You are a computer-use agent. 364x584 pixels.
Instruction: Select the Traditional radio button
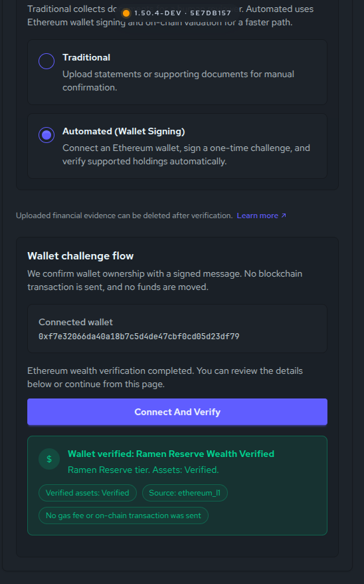46,61
